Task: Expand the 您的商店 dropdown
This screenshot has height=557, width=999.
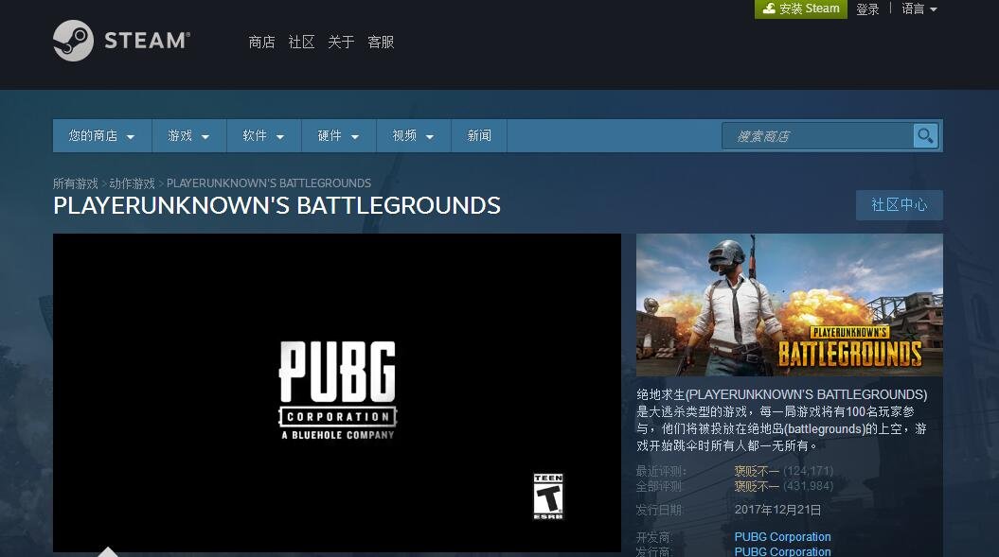Action: click(100, 135)
